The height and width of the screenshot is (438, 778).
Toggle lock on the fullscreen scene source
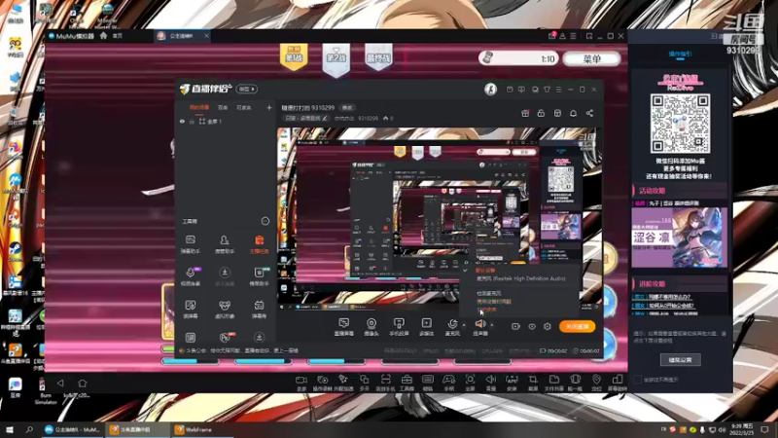[192, 121]
